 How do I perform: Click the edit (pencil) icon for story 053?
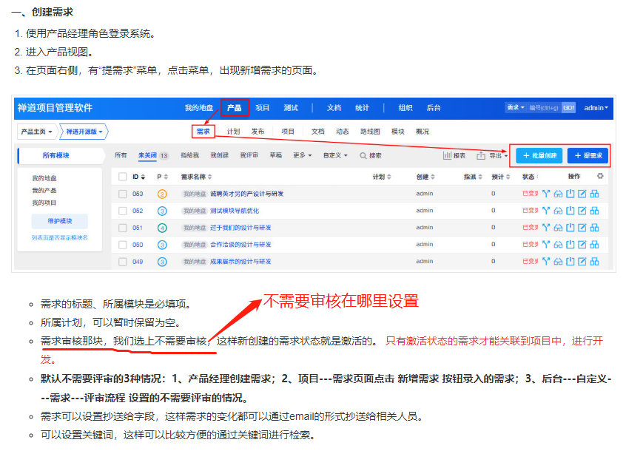point(582,194)
